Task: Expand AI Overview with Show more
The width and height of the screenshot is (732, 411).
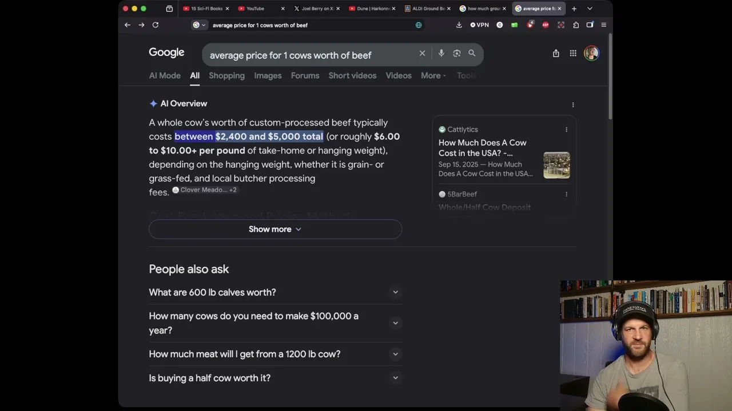Action: (275, 229)
